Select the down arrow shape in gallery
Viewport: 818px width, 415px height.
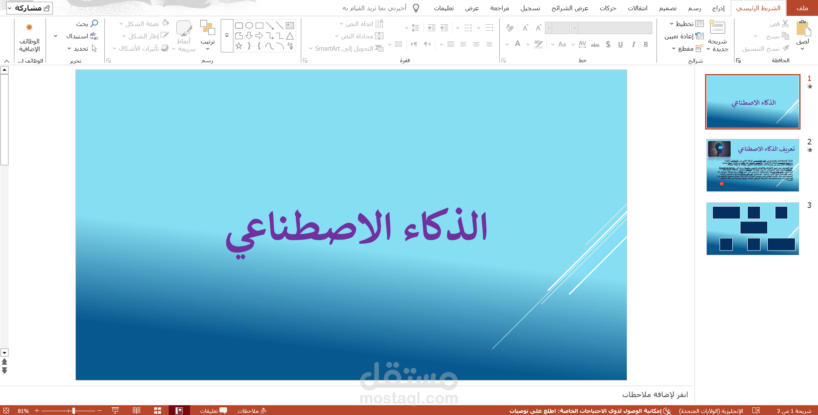point(249,36)
